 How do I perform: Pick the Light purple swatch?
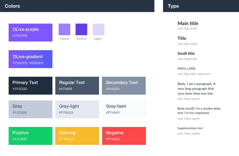click(99, 29)
